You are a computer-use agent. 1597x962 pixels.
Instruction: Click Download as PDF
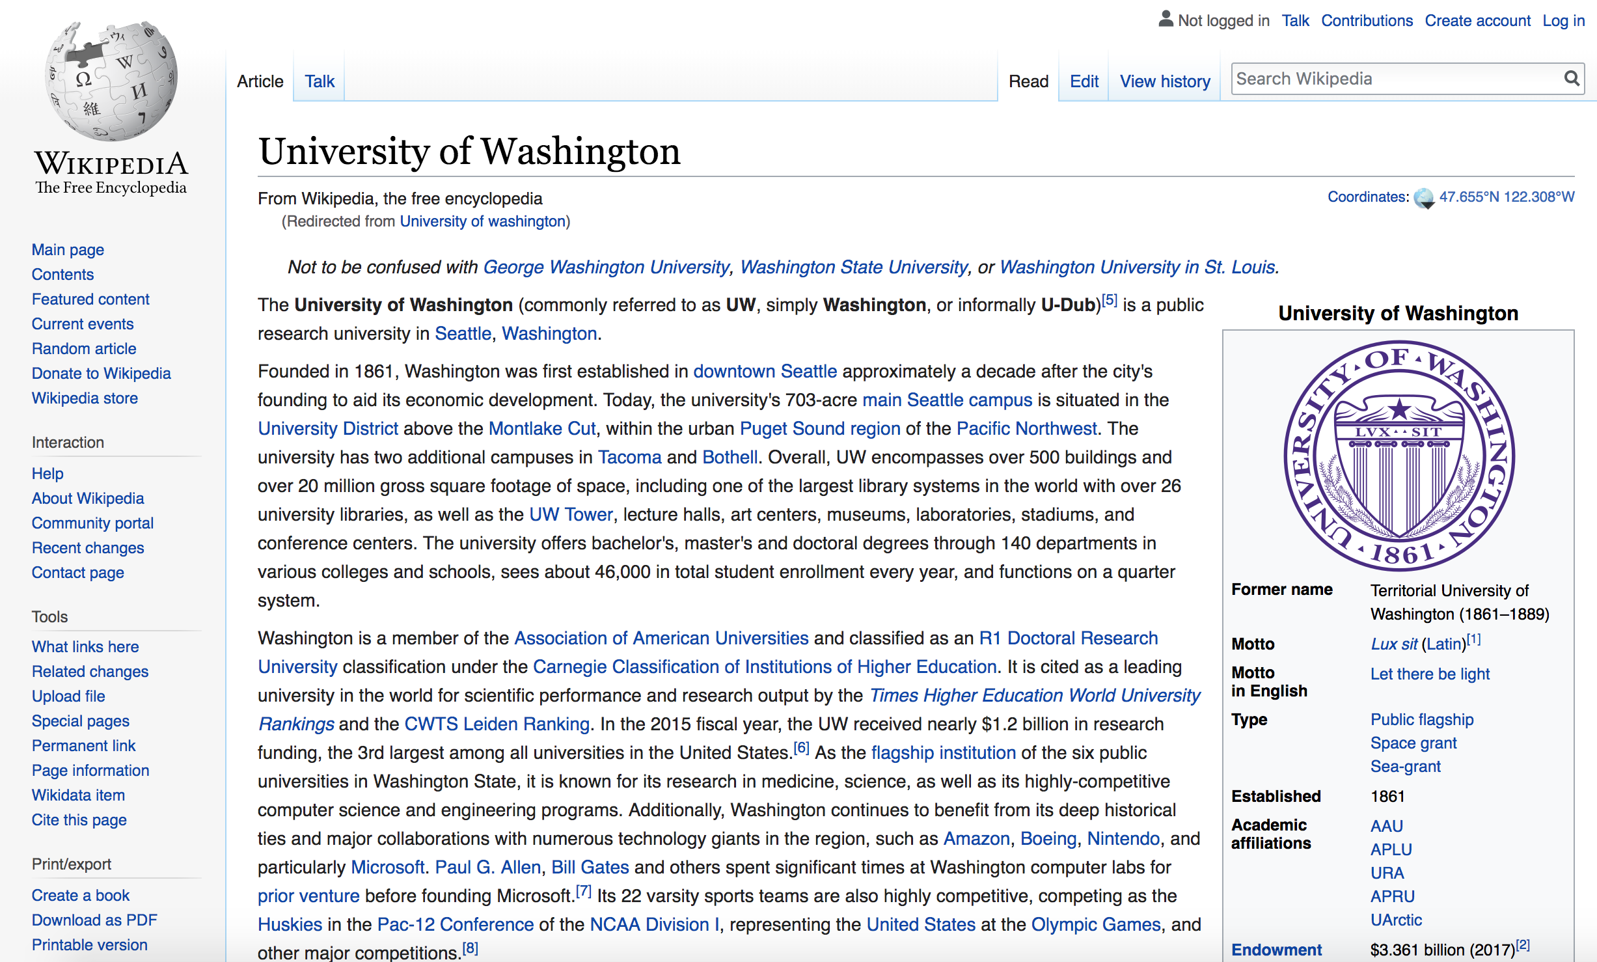click(x=94, y=920)
